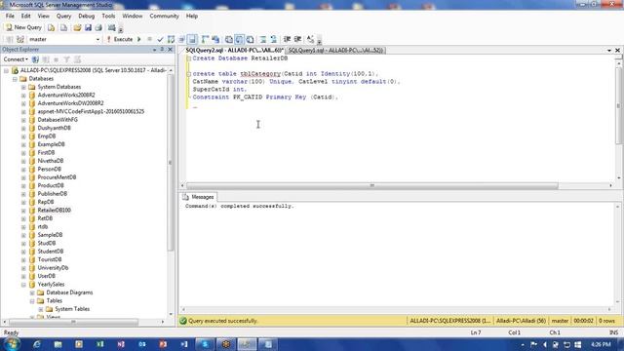Click the Open File folder icon
Viewport: 624px width, 351px height.
click(77, 27)
